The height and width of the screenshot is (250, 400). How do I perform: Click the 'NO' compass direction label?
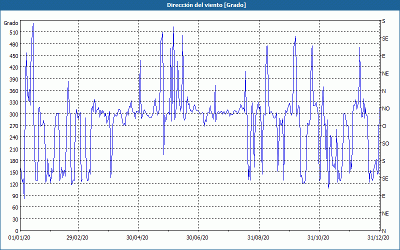tap(386, 108)
